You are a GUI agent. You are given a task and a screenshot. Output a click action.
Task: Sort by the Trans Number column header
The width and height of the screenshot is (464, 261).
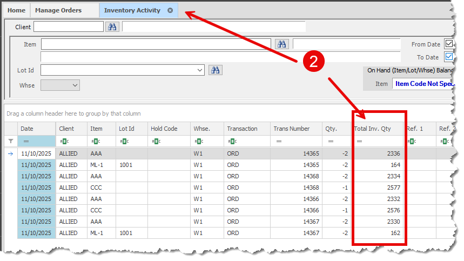292,129
